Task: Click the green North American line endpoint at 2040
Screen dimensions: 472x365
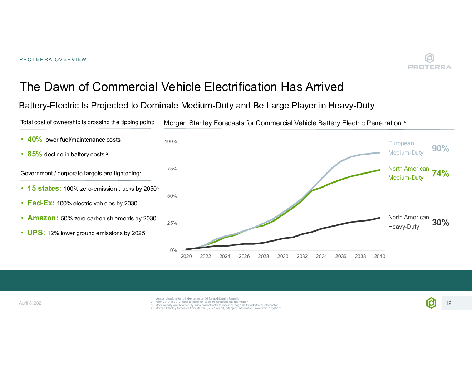Action: pos(379,170)
